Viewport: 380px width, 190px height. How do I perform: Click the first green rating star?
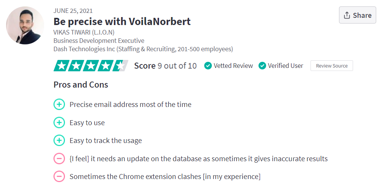point(61,66)
